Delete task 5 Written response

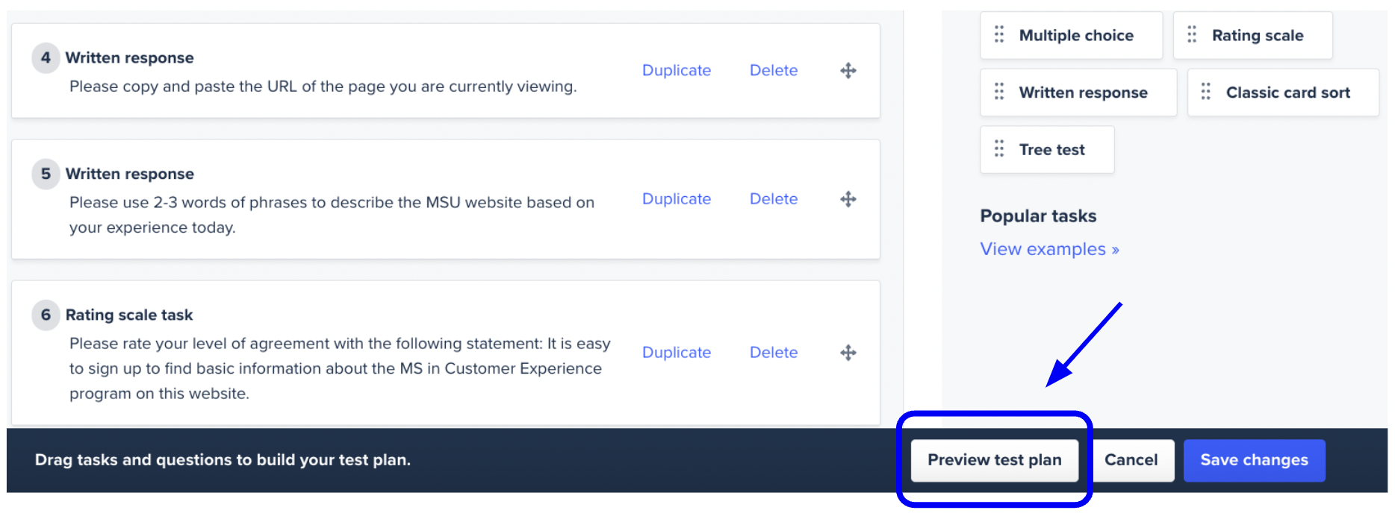point(774,199)
